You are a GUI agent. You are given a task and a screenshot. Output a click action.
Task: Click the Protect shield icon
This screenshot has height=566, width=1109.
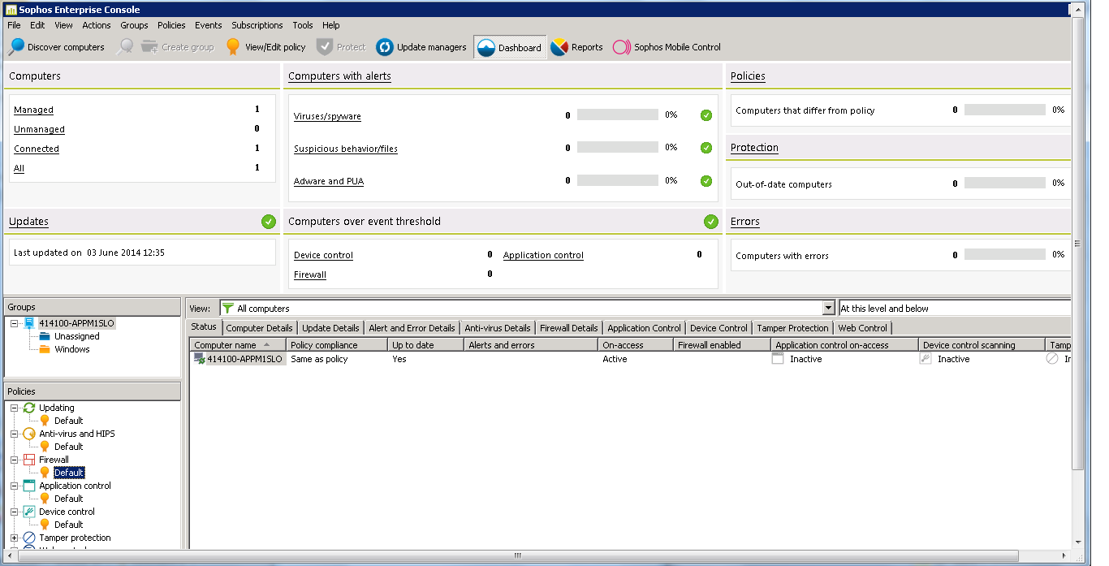325,47
